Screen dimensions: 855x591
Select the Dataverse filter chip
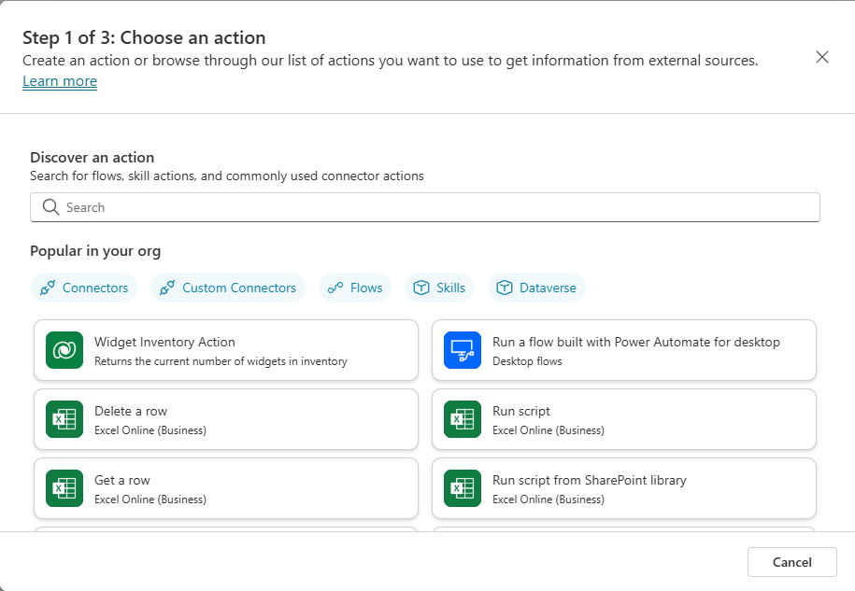(536, 288)
